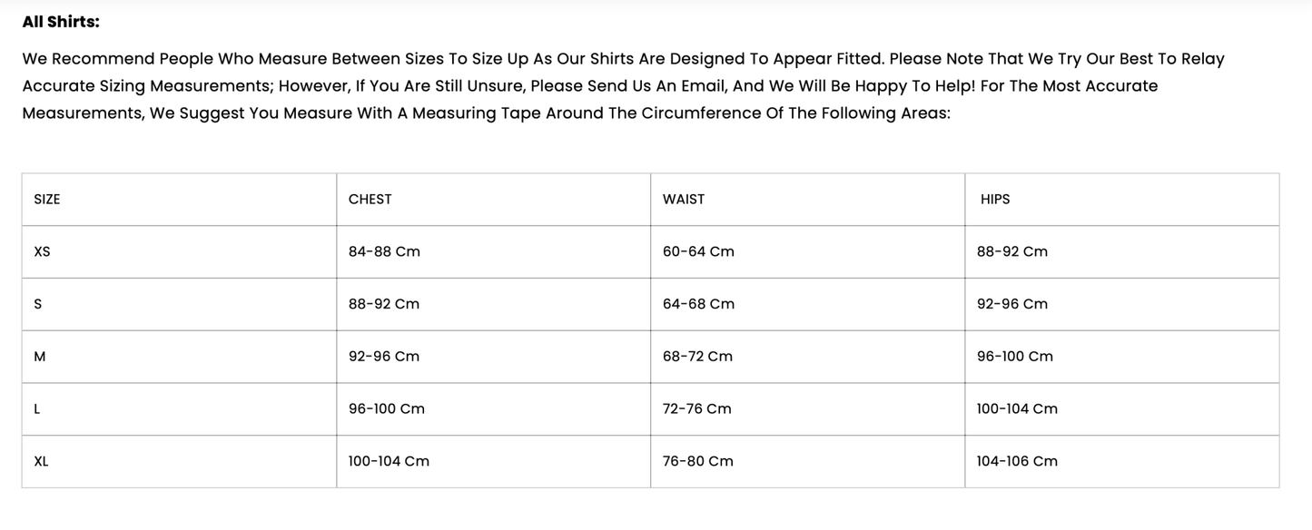Click M waist value 68-72 Cm
The image size is (1312, 530).
pos(697,357)
